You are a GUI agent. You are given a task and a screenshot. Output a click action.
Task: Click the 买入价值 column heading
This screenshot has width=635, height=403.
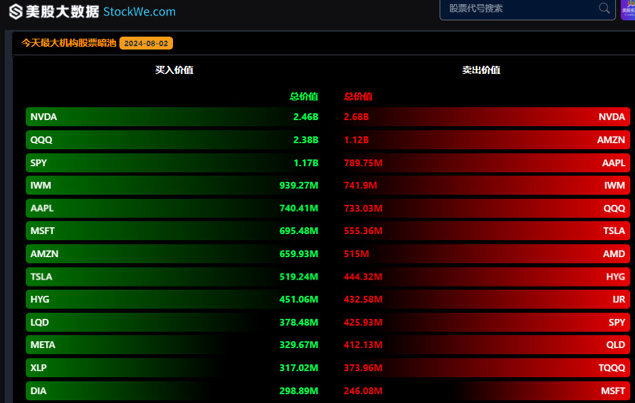[174, 70]
